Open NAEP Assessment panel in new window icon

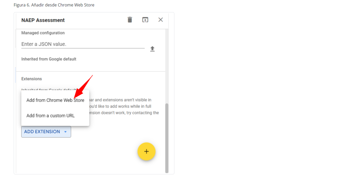coord(145,20)
